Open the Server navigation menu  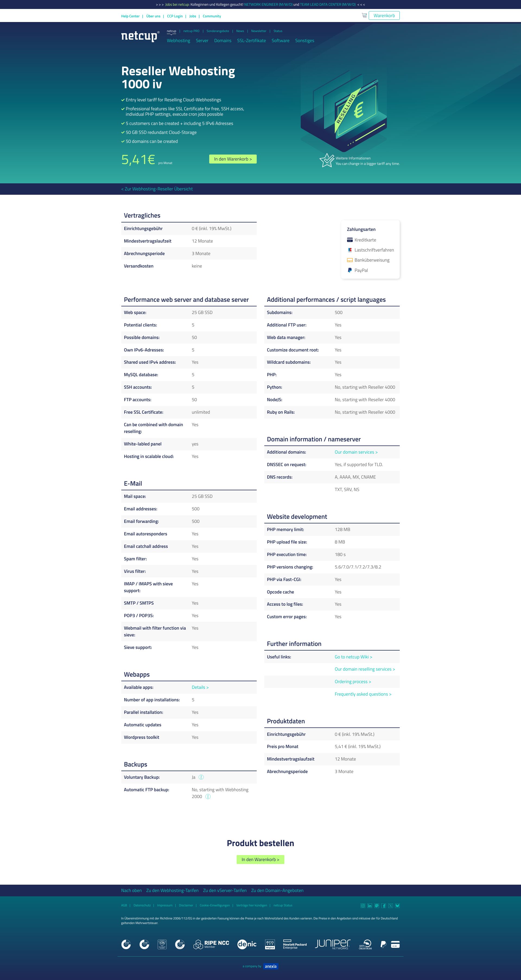point(202,41)
